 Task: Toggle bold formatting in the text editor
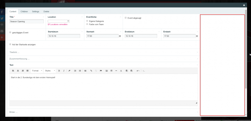(x=59, y=71)
